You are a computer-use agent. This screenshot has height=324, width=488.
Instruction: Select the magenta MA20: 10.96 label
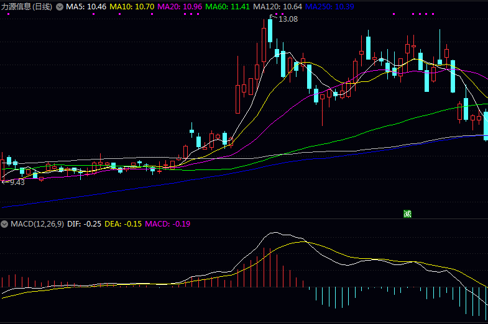180,7
